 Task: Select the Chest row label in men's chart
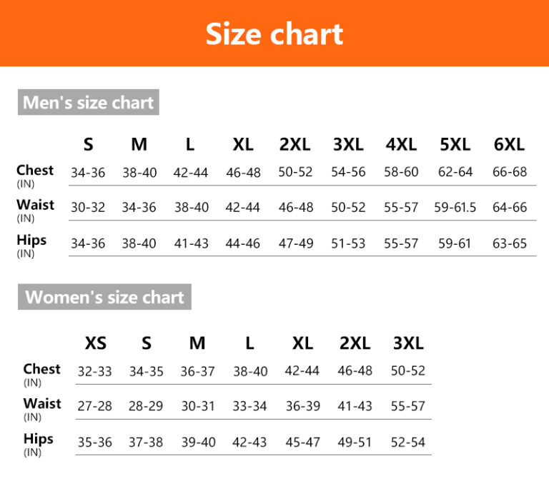click(x=35, y=171)
